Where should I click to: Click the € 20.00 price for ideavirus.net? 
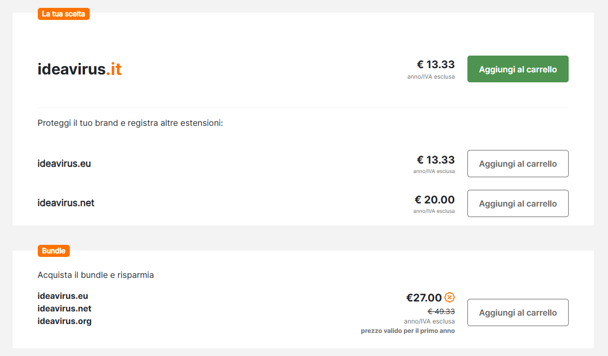pyautogui.click(x=434, y=200)
